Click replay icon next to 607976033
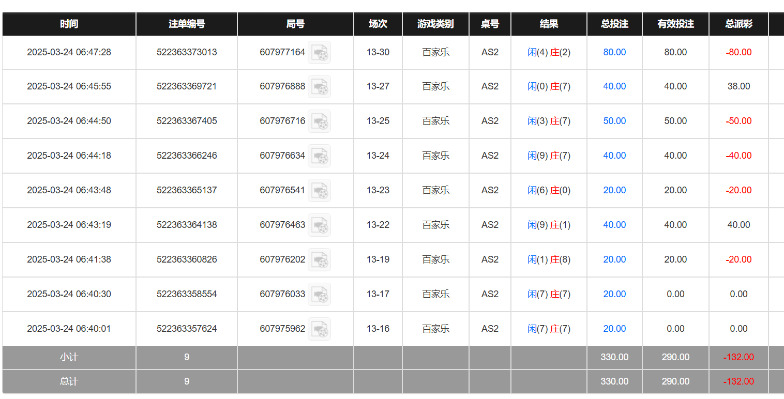This screenshot has width=784, height=399. tap(319, 295)
